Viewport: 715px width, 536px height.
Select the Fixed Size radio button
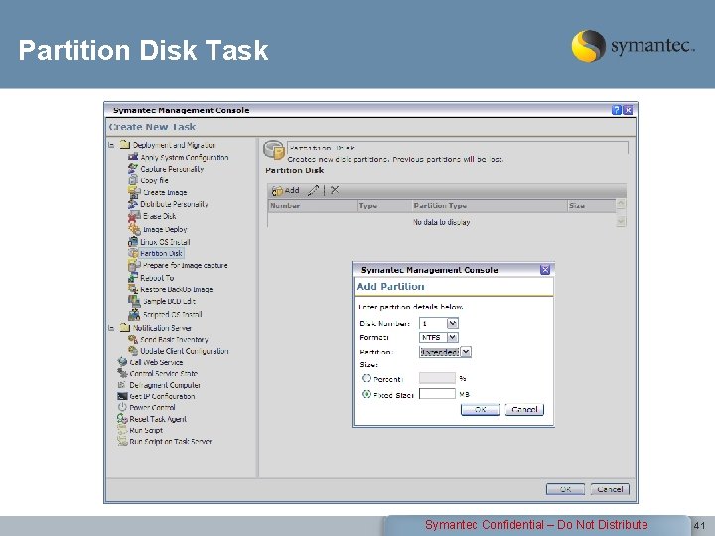click(366, 394)
